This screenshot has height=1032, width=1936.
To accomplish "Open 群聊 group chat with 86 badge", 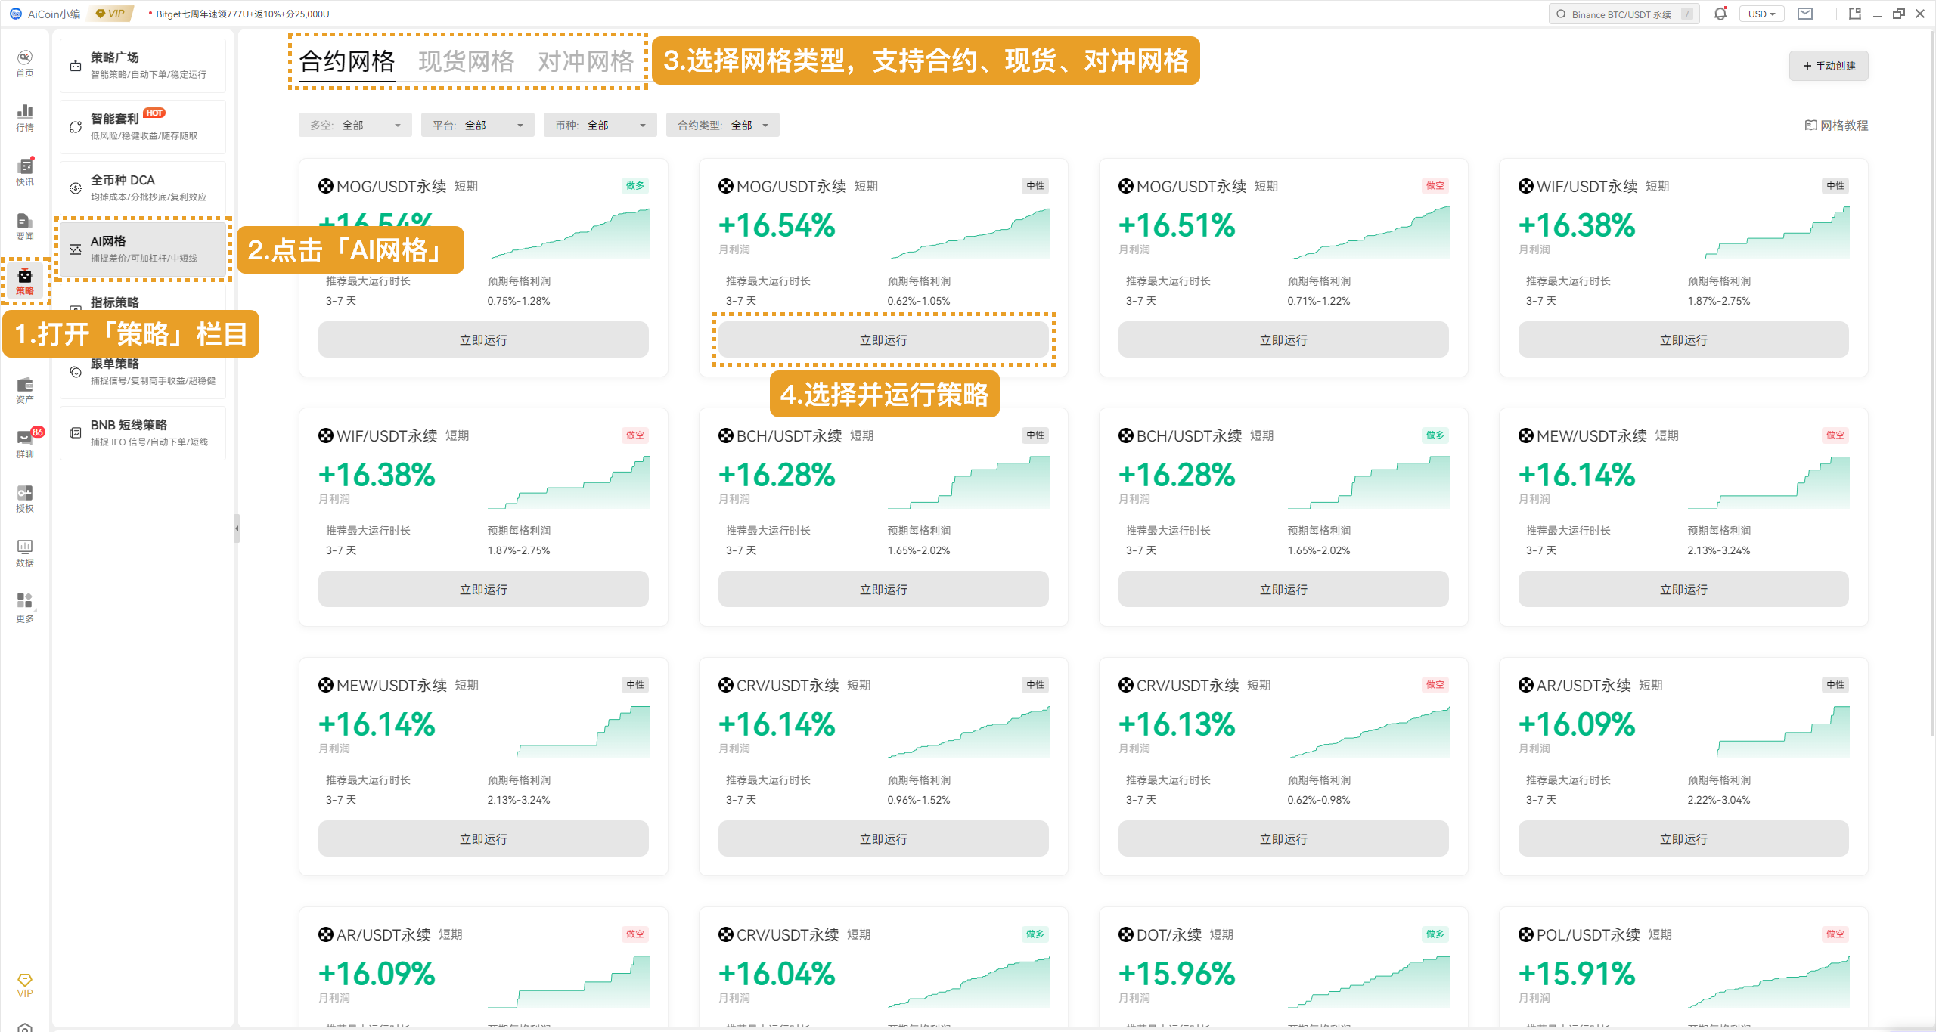I will coord(25,444).
